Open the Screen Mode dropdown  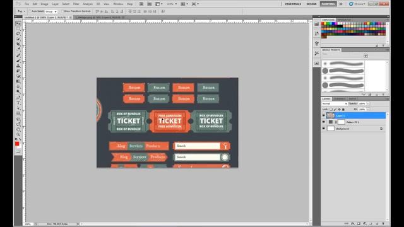pyautogui.click(x=195, y=4)
